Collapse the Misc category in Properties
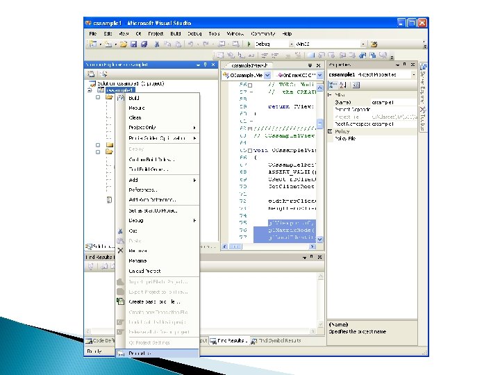The image size is (500, 375). 330,94
